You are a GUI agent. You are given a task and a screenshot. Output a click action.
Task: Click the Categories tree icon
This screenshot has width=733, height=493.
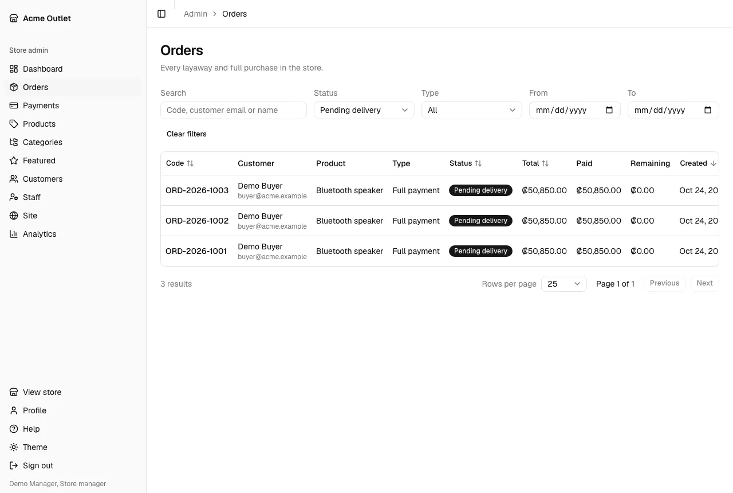tap(14, 142)
